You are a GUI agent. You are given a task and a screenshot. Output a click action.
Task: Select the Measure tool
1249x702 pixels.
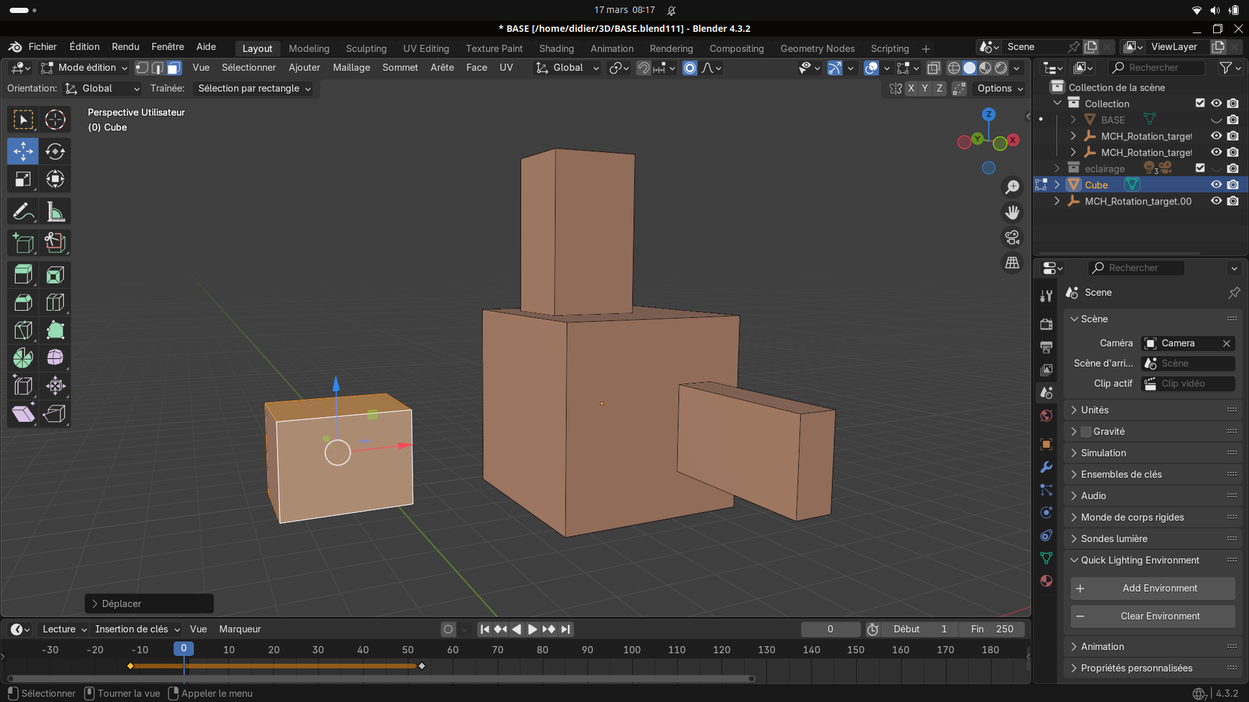coord(55,212)
